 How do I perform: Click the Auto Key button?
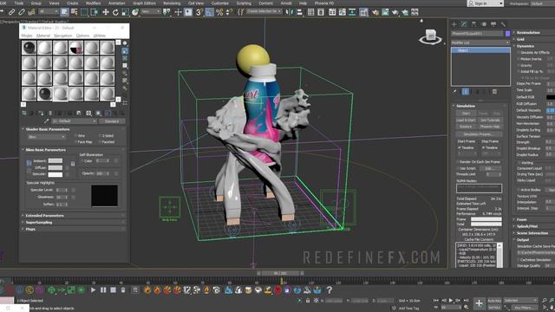coord(494,301)
